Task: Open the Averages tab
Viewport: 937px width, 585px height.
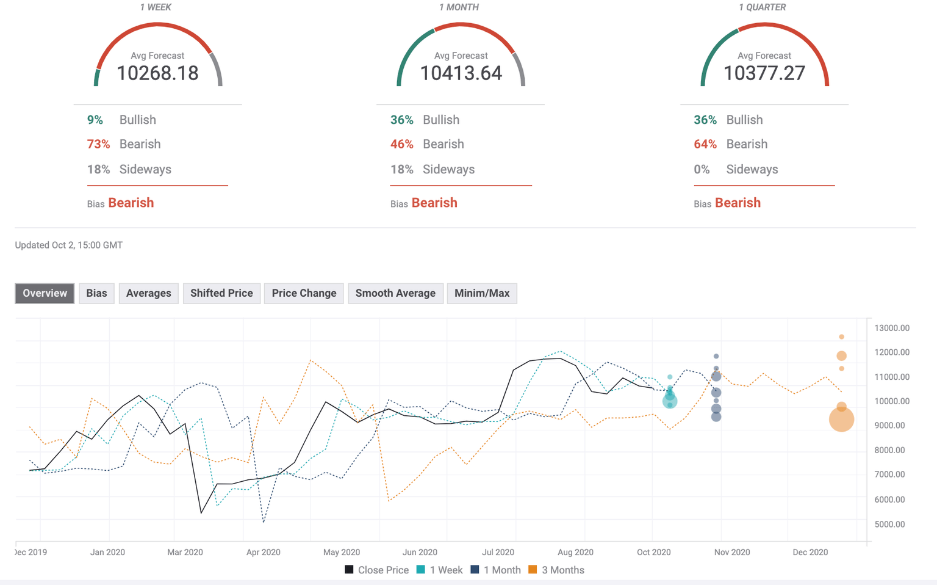Action: click(x=148, y=293)
